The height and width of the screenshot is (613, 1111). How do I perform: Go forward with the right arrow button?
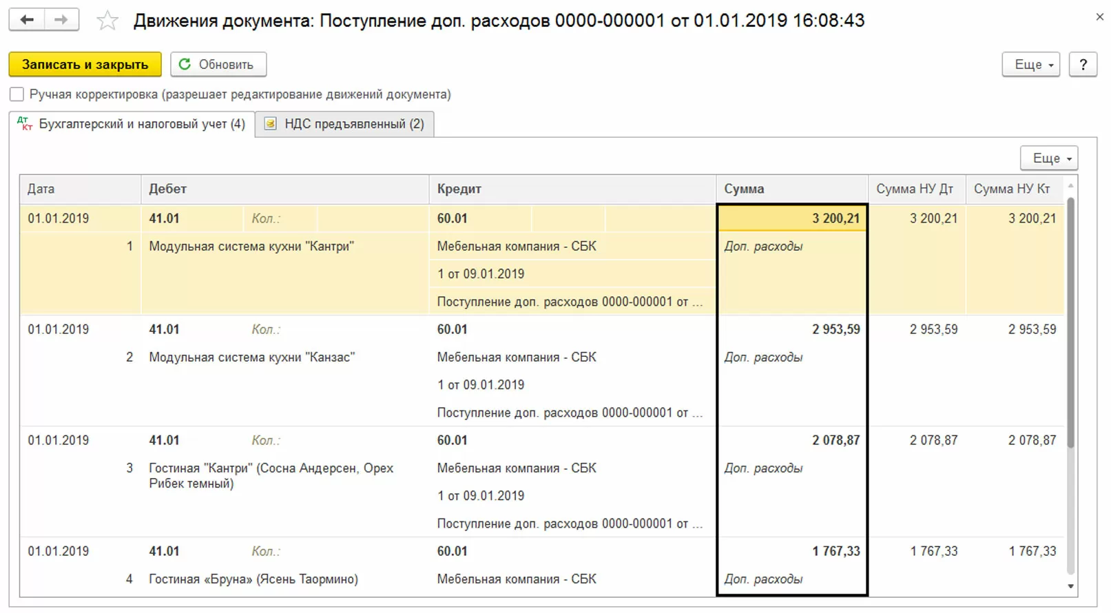[61, 20]
